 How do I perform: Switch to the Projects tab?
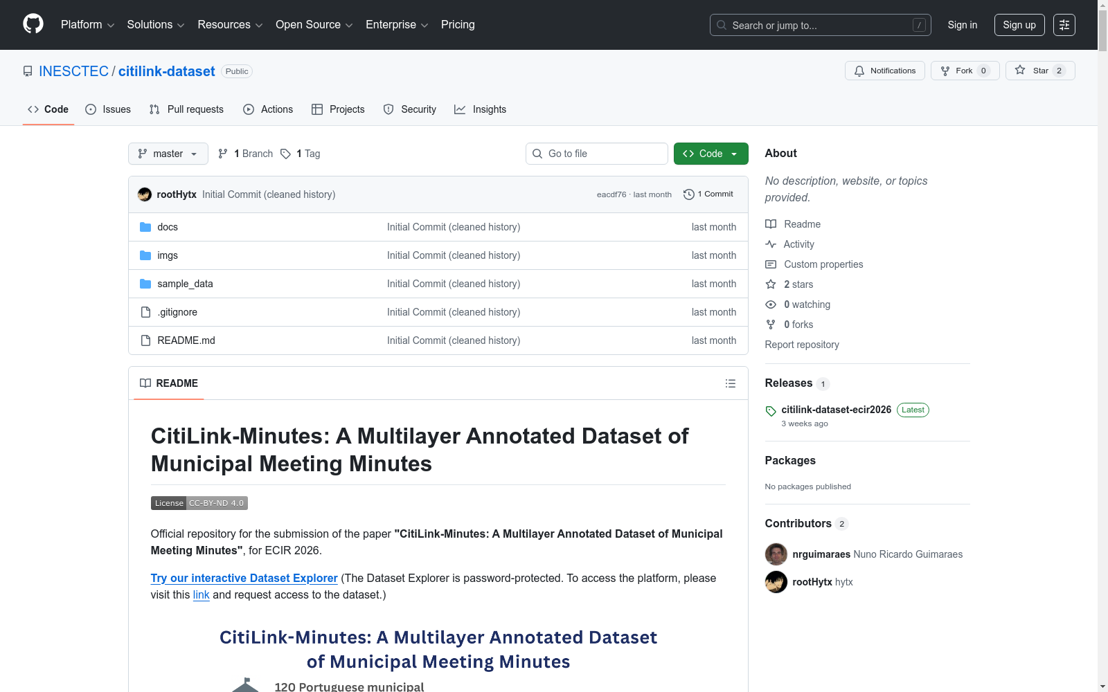click(338, 109)
